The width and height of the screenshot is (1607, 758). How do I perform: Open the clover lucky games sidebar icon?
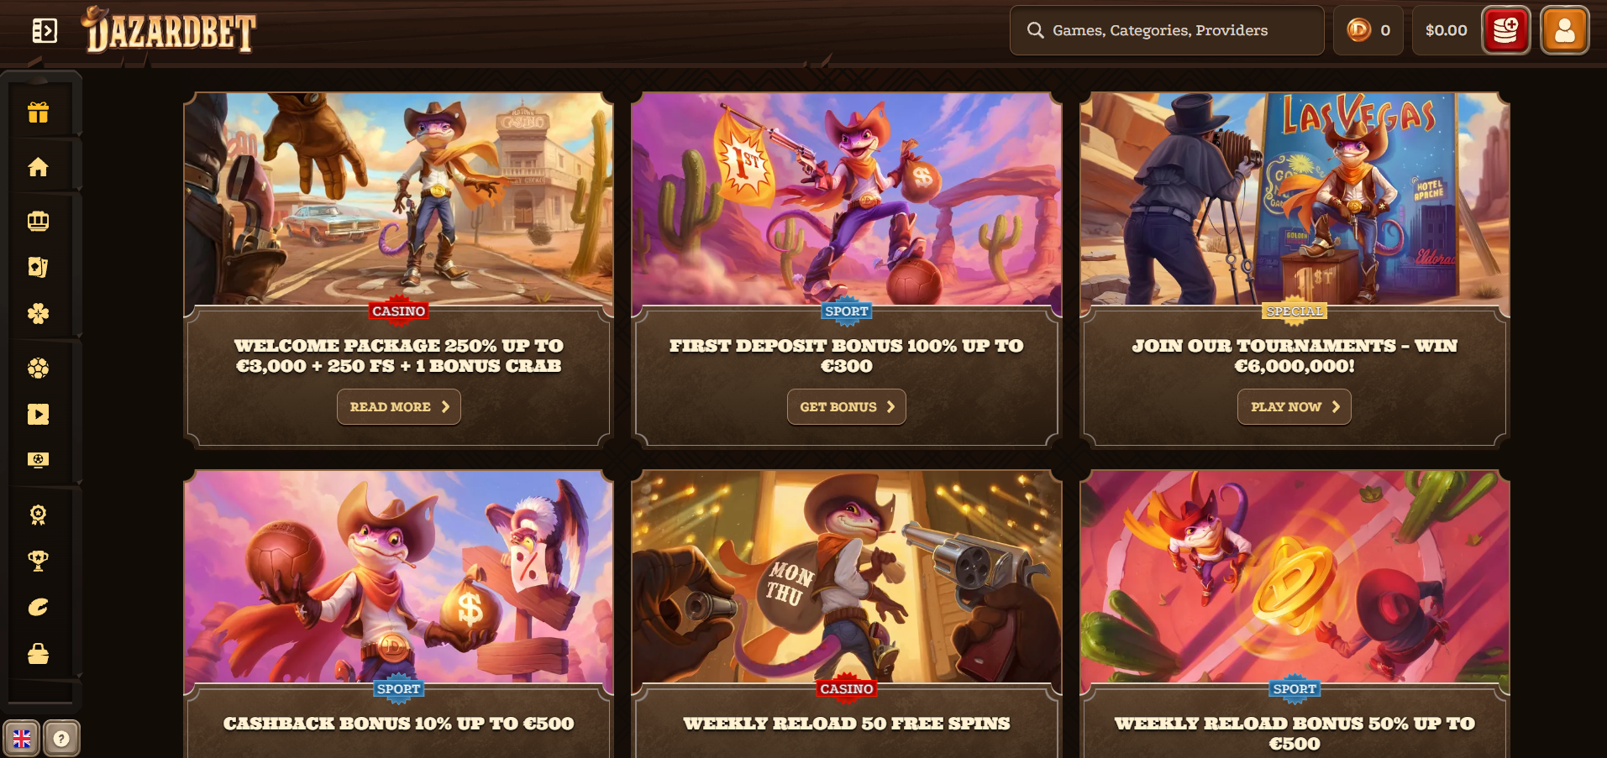pos(38,314)
